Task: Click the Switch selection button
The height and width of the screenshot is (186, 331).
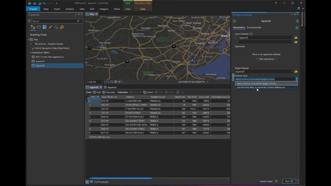Action: [x=148, y=92]
